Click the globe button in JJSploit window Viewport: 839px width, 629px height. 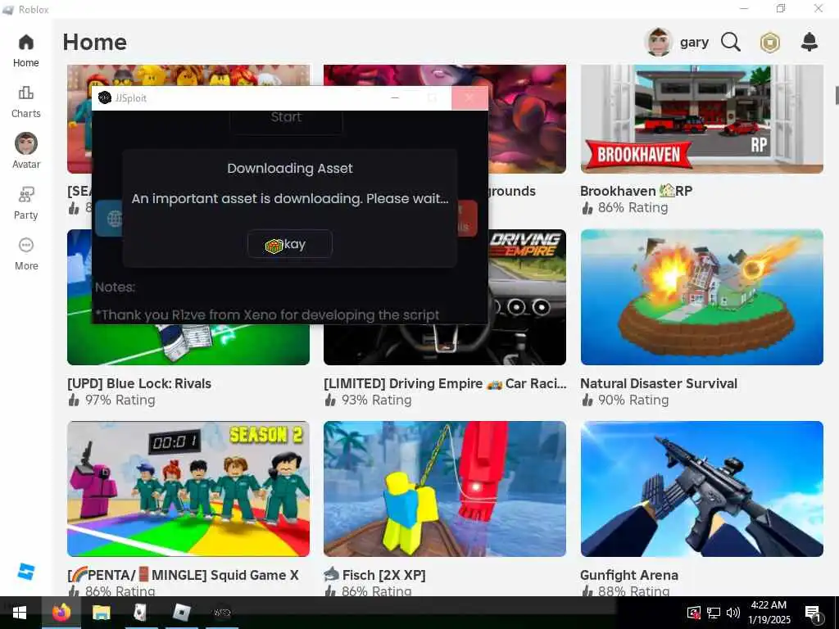point(109,218)
